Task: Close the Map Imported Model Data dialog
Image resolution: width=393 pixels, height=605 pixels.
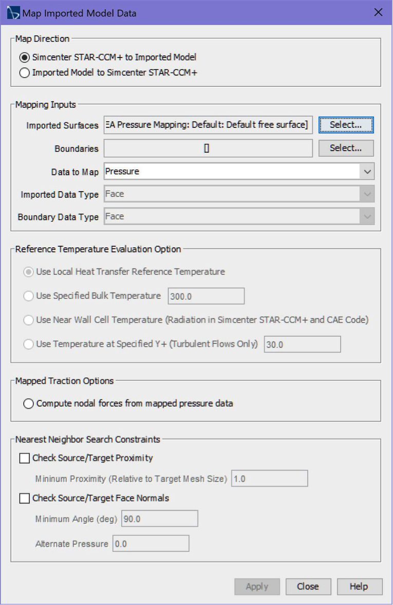Action: pos(378,12)
